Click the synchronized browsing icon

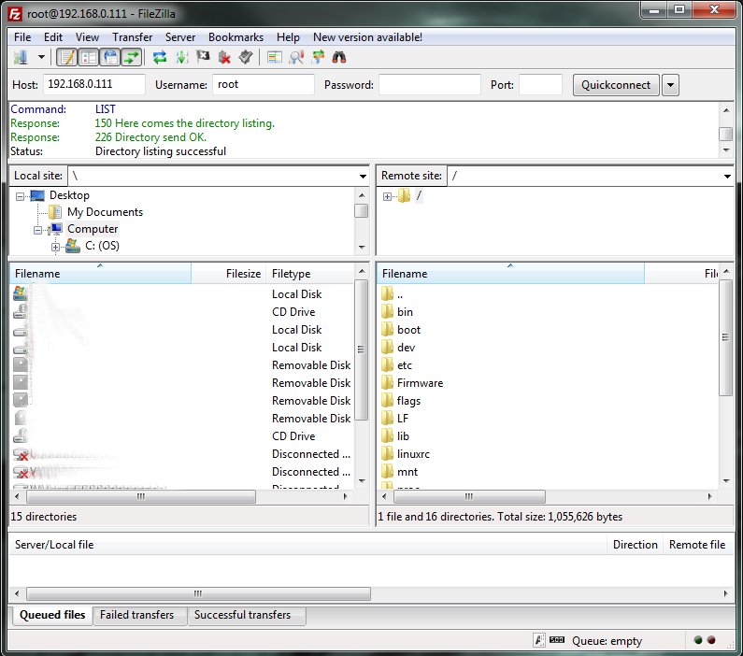pos(318,57)
